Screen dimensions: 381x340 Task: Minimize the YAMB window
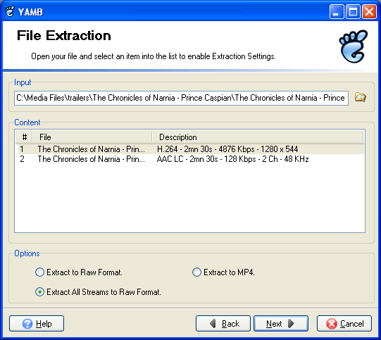pyautogui.click(x=337, y=11)
